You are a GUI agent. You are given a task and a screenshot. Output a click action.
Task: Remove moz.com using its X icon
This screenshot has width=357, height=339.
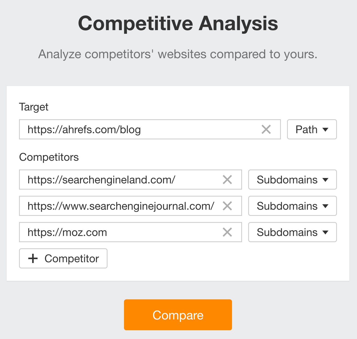point(227,232)
